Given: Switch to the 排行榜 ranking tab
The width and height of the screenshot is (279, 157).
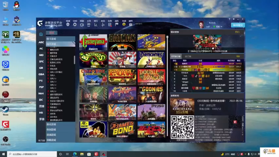Looking at the screenshot, I should (188, 57).
